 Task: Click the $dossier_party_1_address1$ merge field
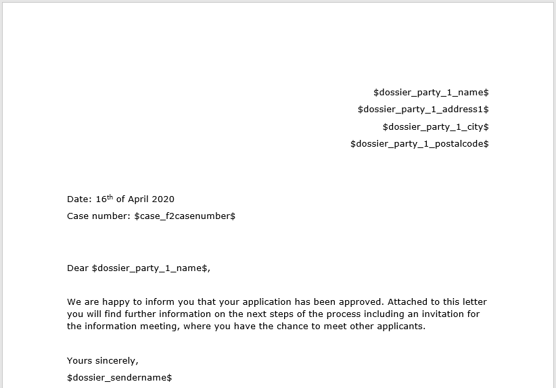[423, 109]
